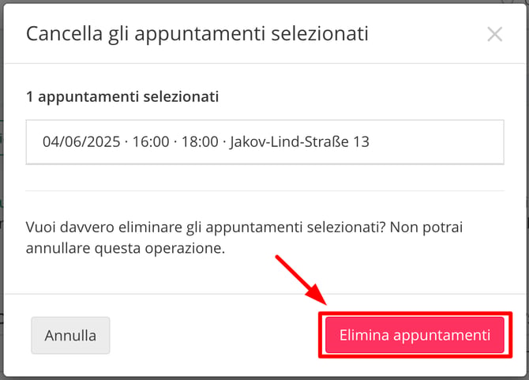Click the title Cancella gli appuntamenti selezionati
This screenshot has height=380, width=529.
(197, 34)
